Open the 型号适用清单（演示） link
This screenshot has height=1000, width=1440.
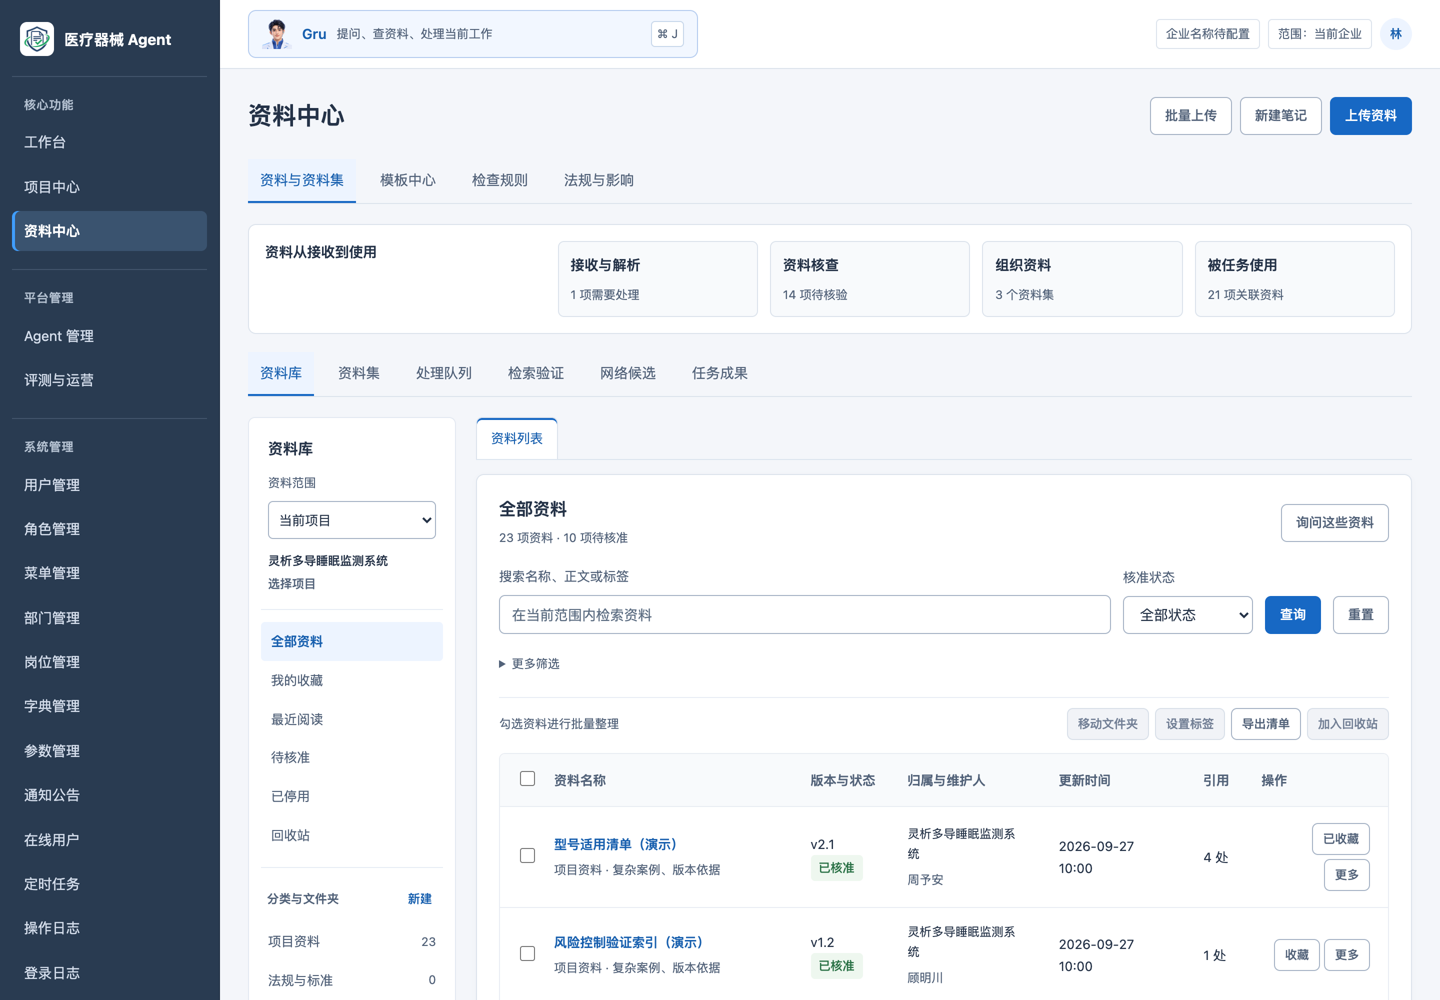coord(615,844)
